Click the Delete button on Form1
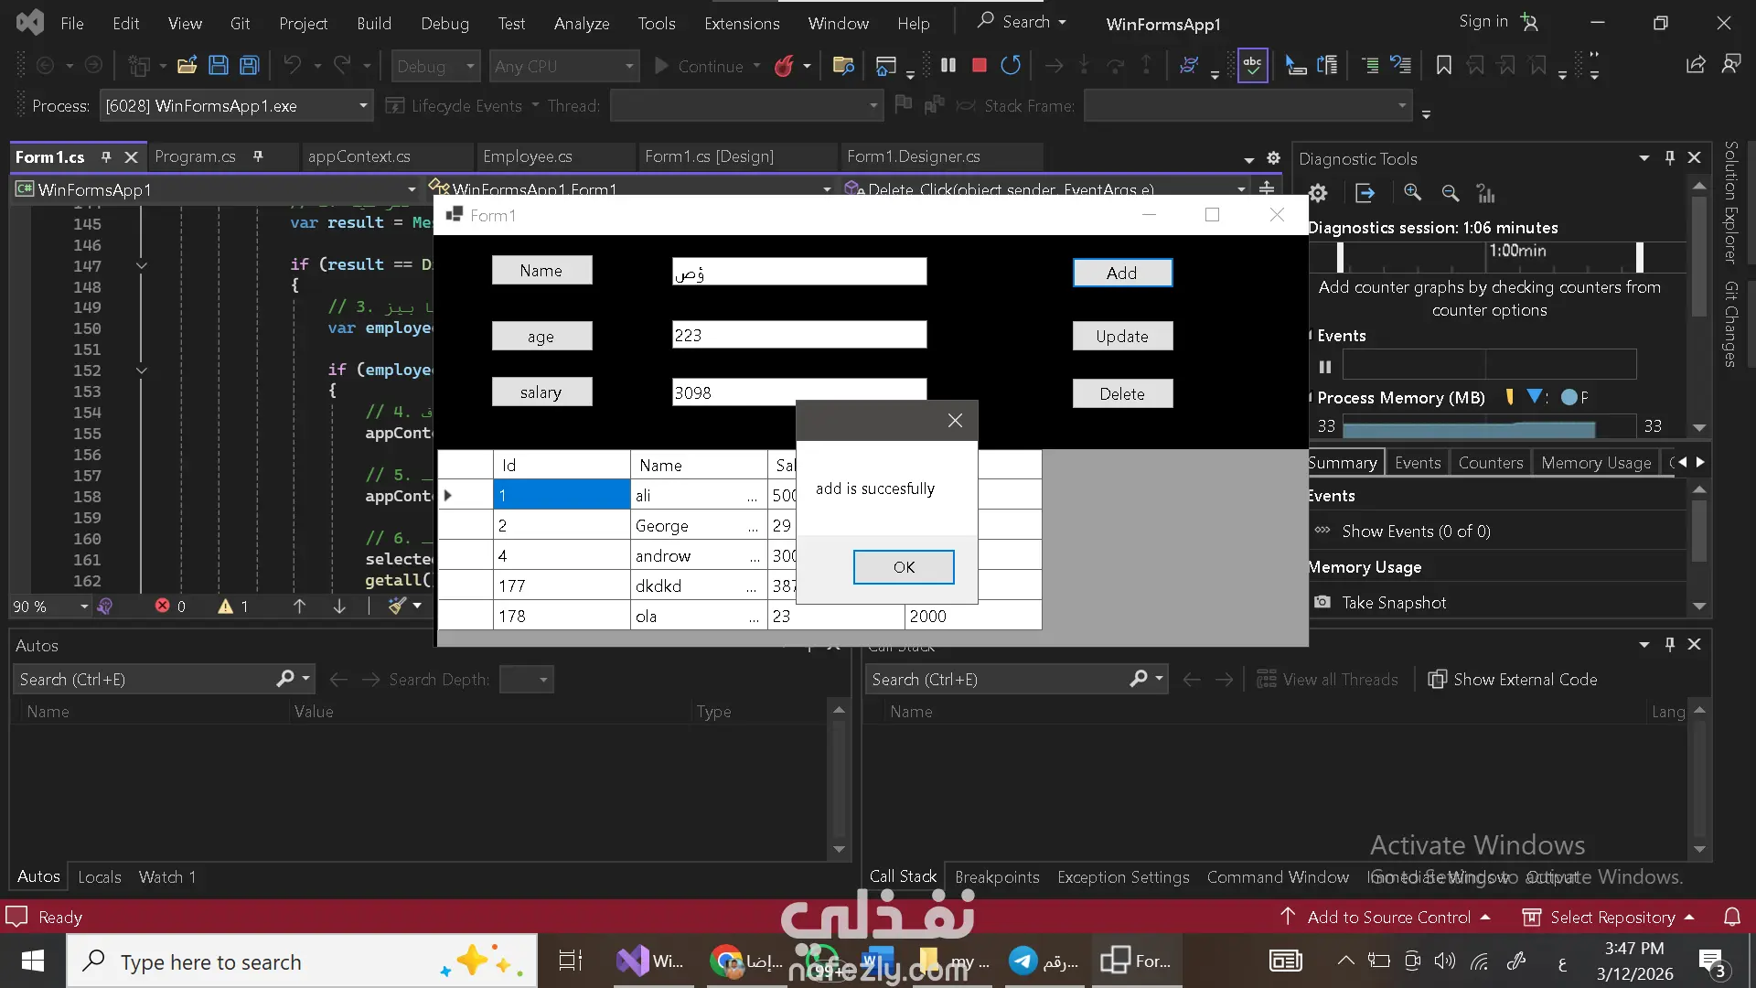 [x=1121, y=393]
